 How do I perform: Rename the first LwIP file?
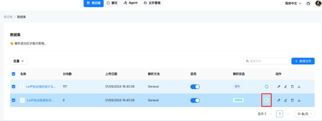pyautogui.click(x=285, y=87)
